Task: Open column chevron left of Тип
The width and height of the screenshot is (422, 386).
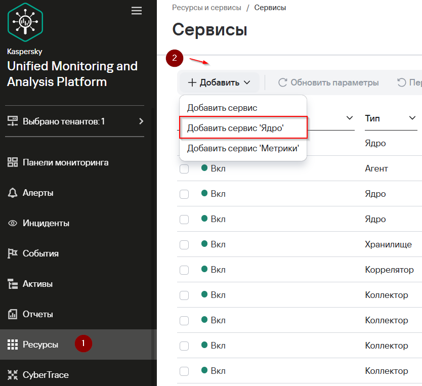Action: (350, 118)
